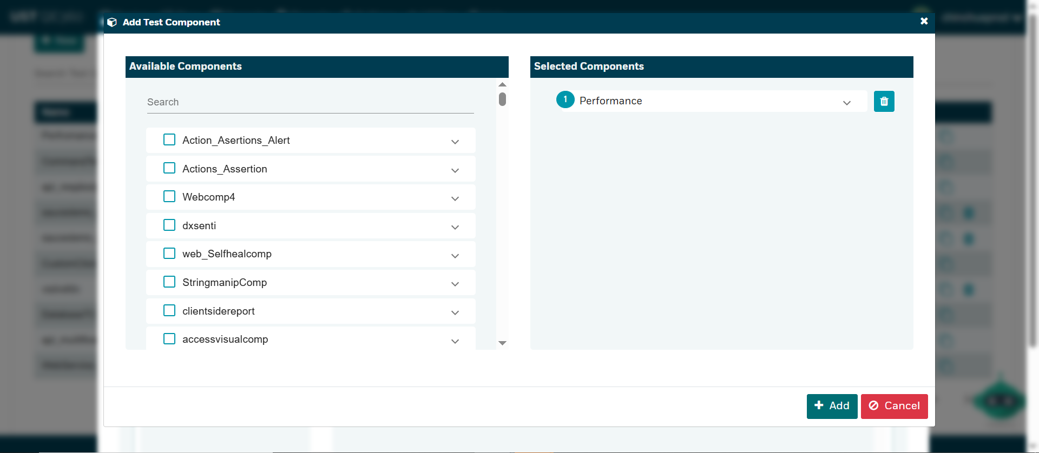Click the dxsenti component name
The height and width of the screenshot is (453, 1039).
[199, 225]
